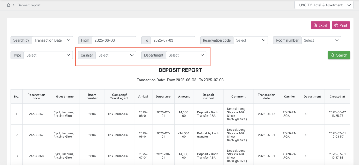The width and height of the screenshot is (359, 165).
Task: Run the green Search button
Action: pyautogui.click(x=339, y=55)
